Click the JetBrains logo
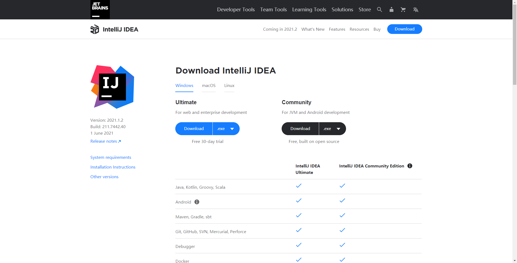This screenshot has height=263, width=517. click(x=100, y=9)
